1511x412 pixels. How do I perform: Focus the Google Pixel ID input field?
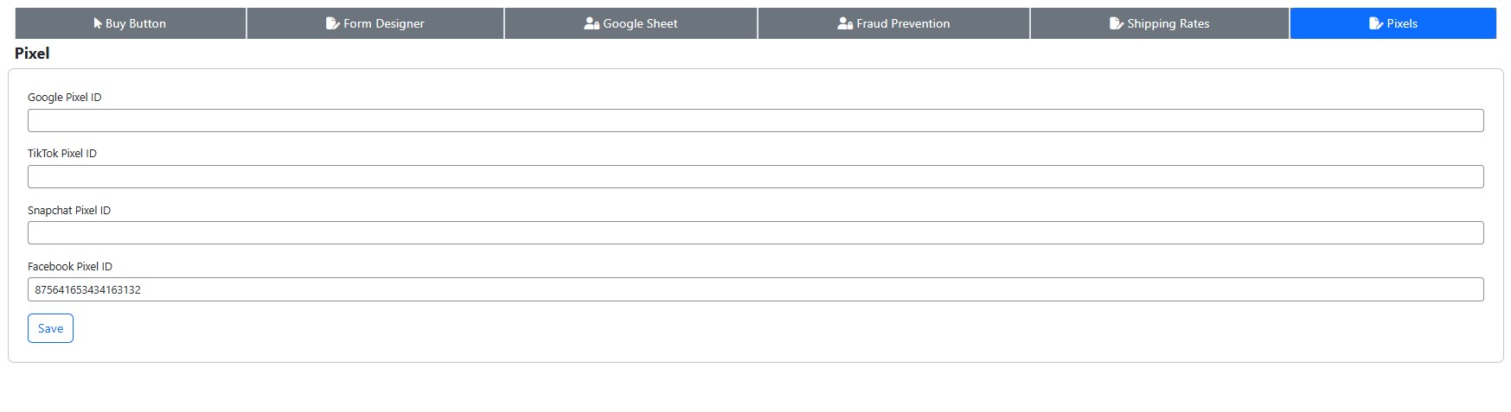tap(755, 121)
